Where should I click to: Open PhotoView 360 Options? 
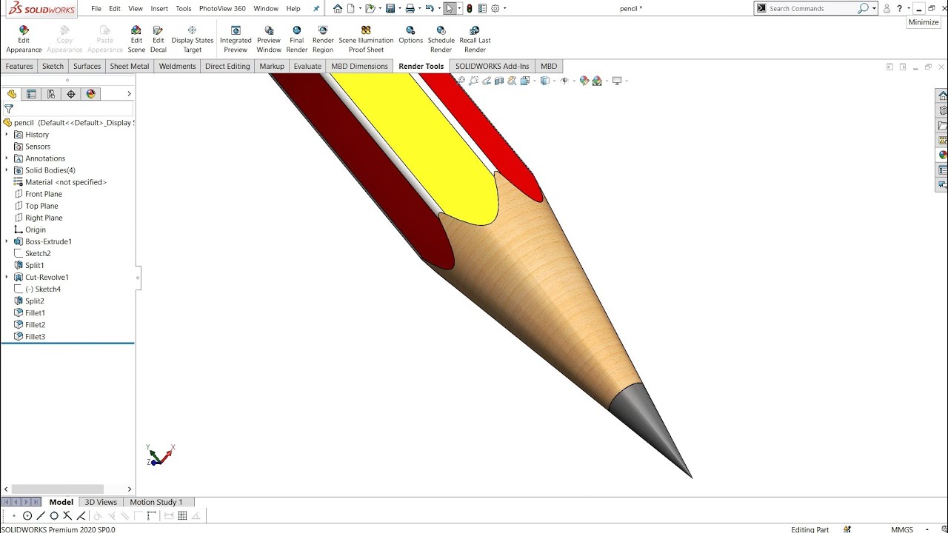click(410, 35)
